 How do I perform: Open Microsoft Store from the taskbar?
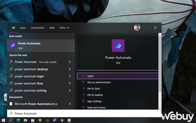point(33,120)
